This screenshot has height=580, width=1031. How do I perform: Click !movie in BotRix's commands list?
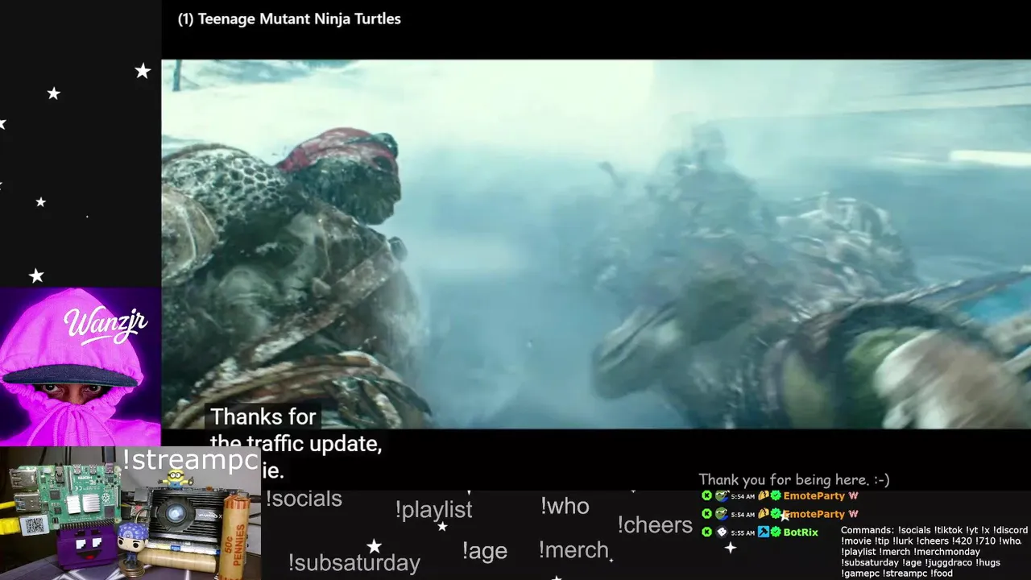855,541
